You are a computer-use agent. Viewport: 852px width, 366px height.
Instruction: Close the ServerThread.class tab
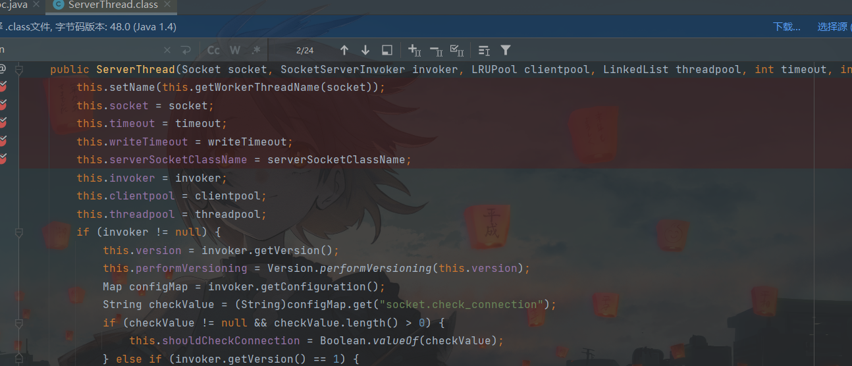click(169, 5)
